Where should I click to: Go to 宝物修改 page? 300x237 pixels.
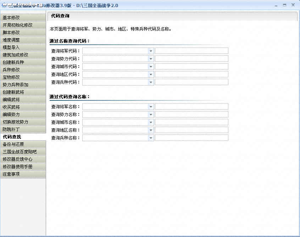click(x=23, y=77)
